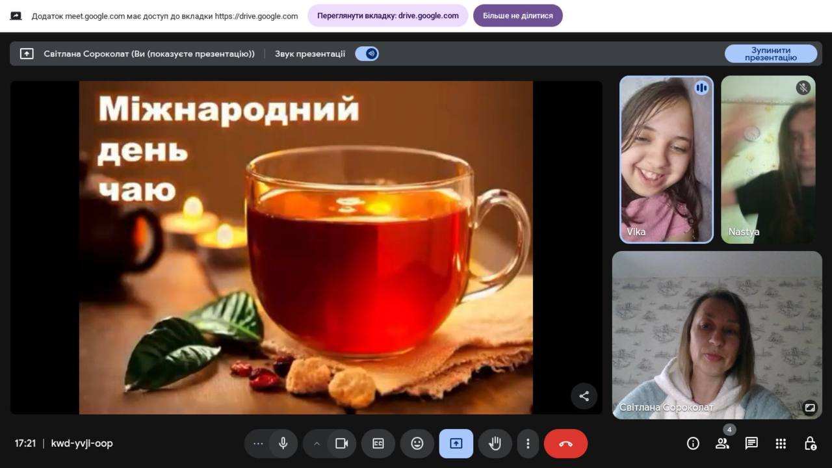Viewport: 832px width, 468px height.
Task: Toggle the presentation audio switch
Action: click(367, 54)
